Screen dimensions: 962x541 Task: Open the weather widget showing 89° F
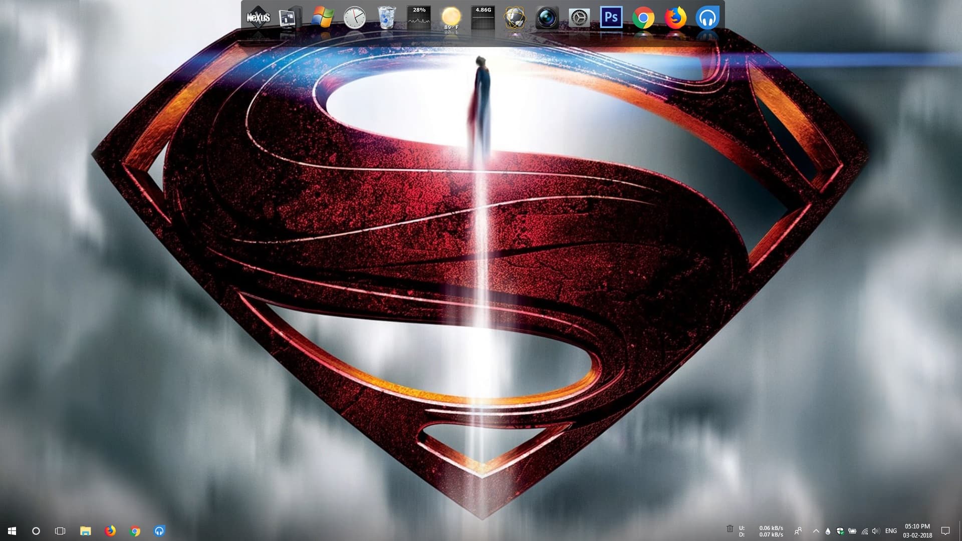(451, 18)
